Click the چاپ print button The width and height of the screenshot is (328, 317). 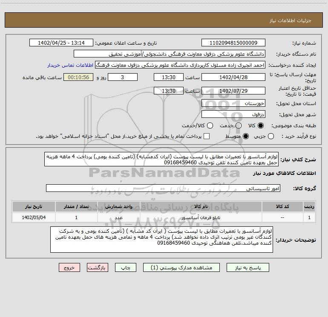pos(126,268)
